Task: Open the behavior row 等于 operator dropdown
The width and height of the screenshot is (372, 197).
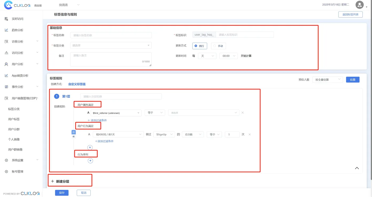Action: 214,135
